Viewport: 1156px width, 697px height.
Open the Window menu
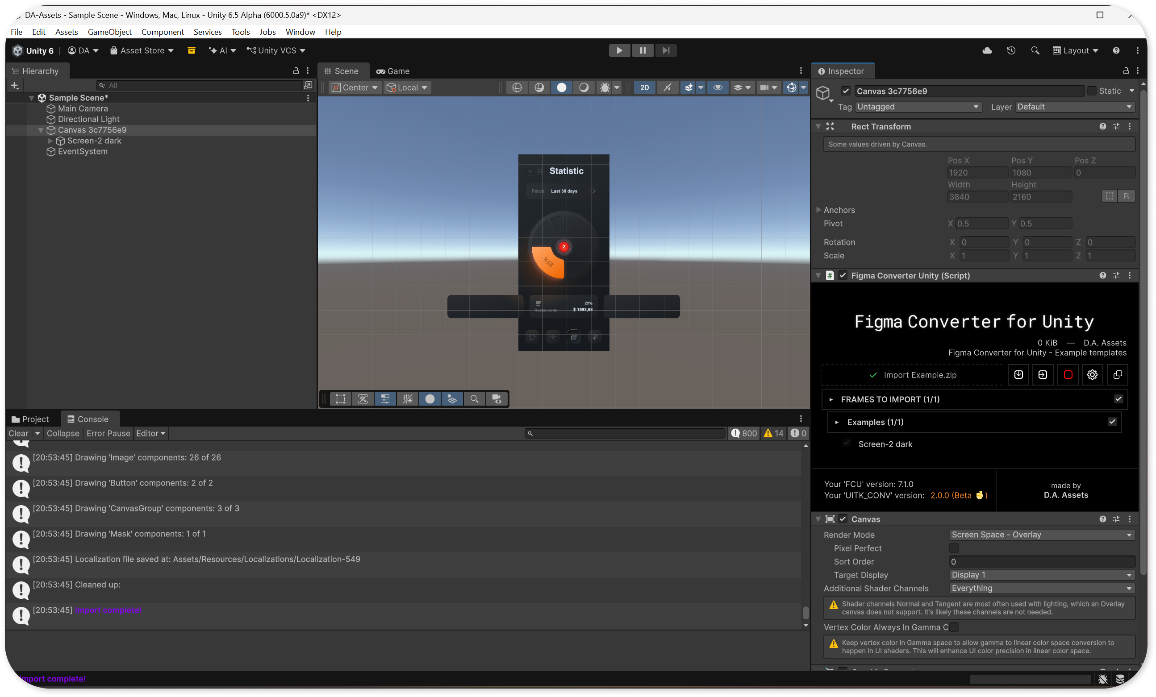(300, 32)
